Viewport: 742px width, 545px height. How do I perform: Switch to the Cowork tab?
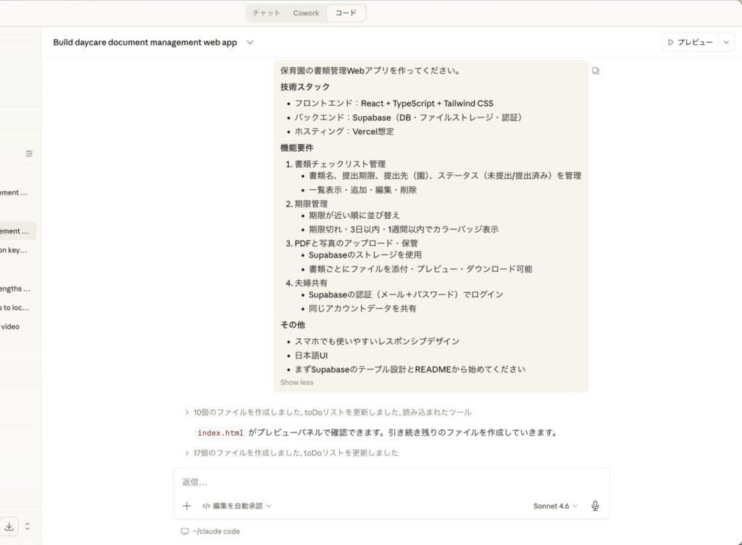coord(306,12)
